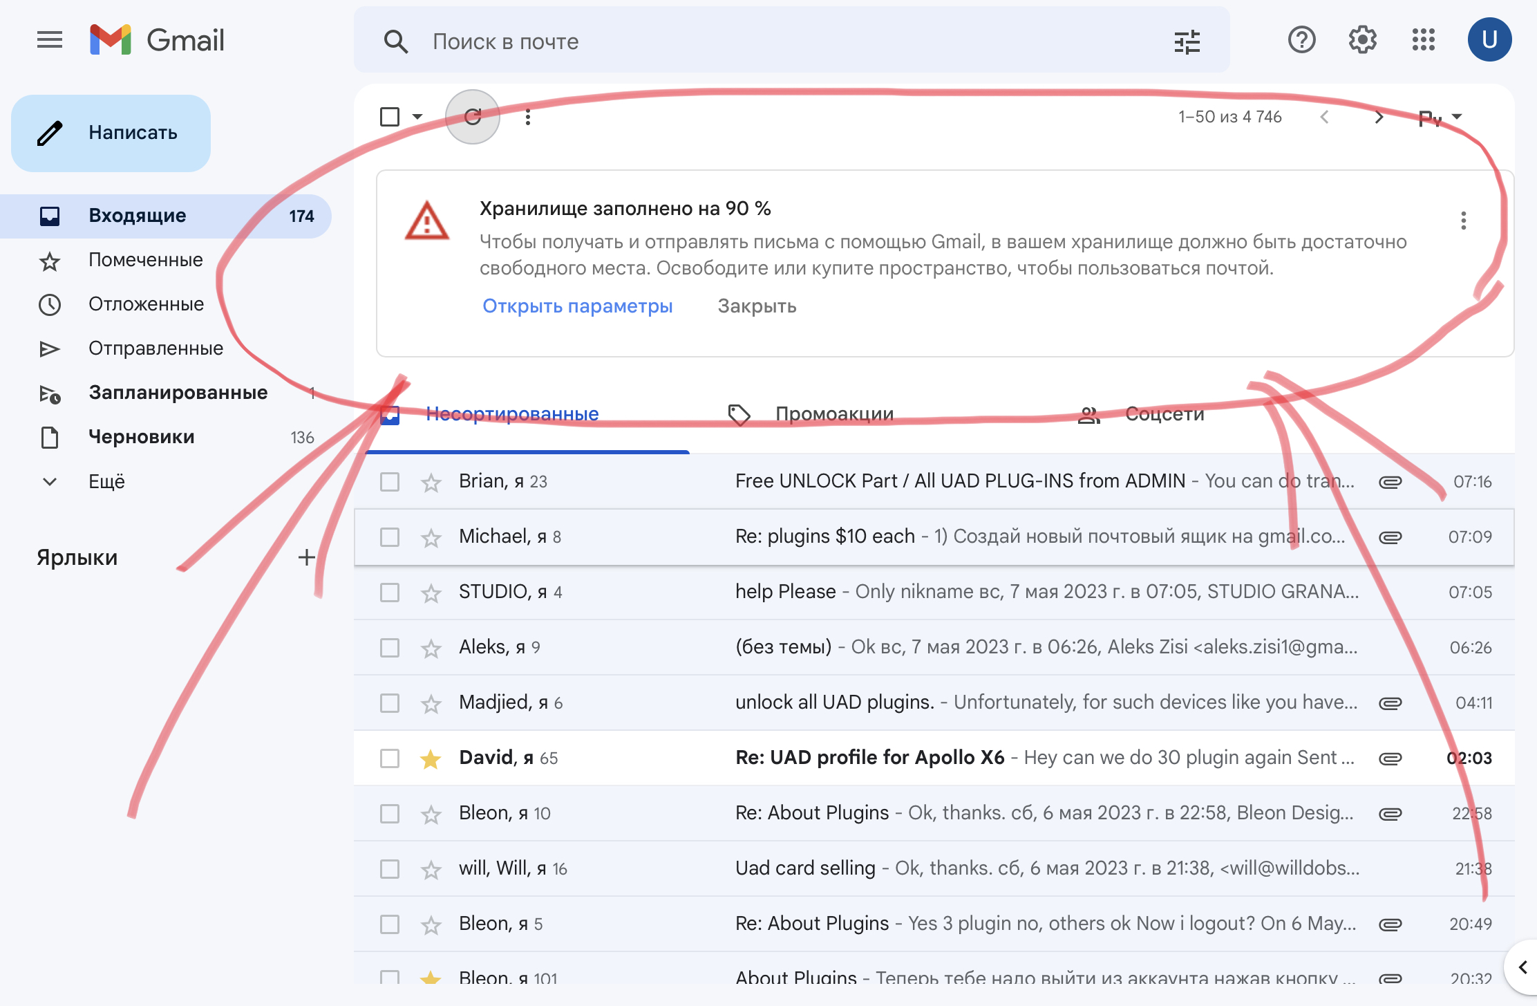Open Settings gear icon
1537x1006 pixels.
1362,40
